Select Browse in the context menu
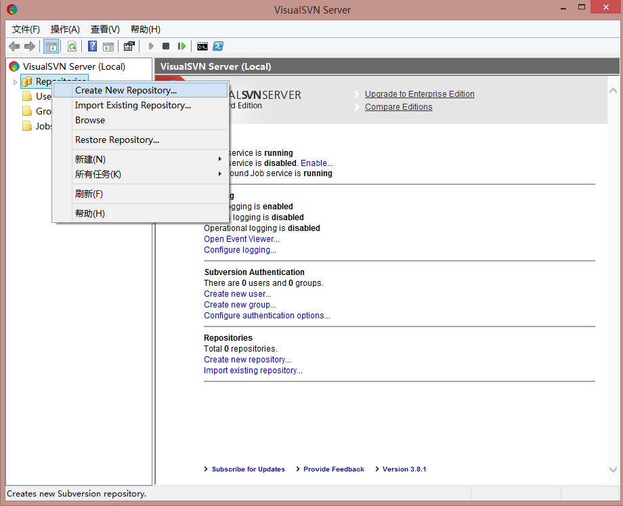 coord(141,120)
